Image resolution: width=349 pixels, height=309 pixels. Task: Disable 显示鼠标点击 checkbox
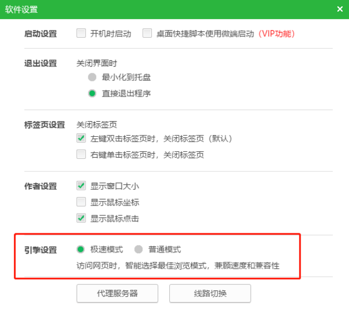click(x=81, y=219)
